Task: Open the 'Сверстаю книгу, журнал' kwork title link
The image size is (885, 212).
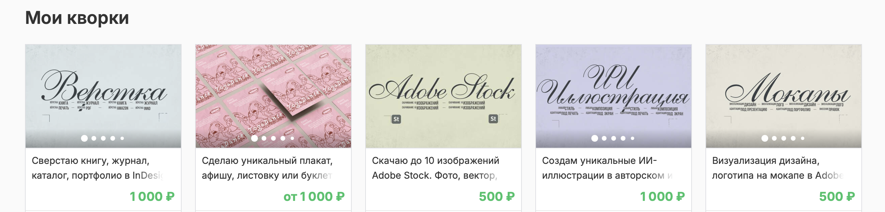Action: click(x=98, y=168)
